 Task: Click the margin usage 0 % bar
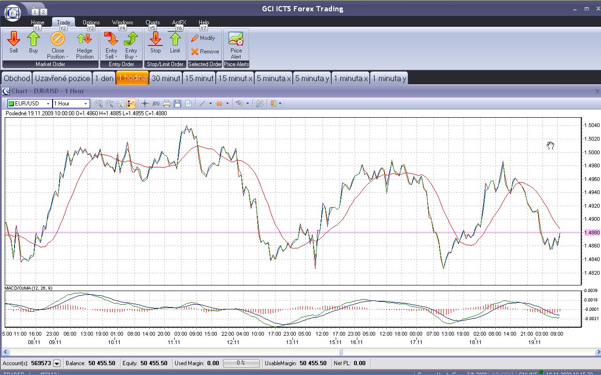click(x=241, y=363)
